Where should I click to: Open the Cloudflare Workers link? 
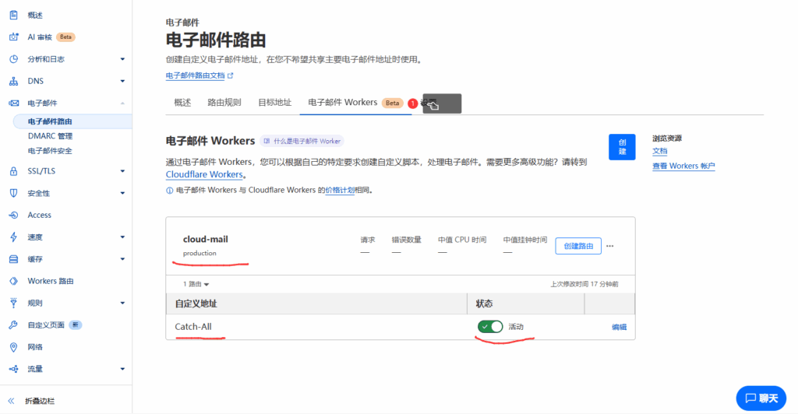click(x=205, y=175)
